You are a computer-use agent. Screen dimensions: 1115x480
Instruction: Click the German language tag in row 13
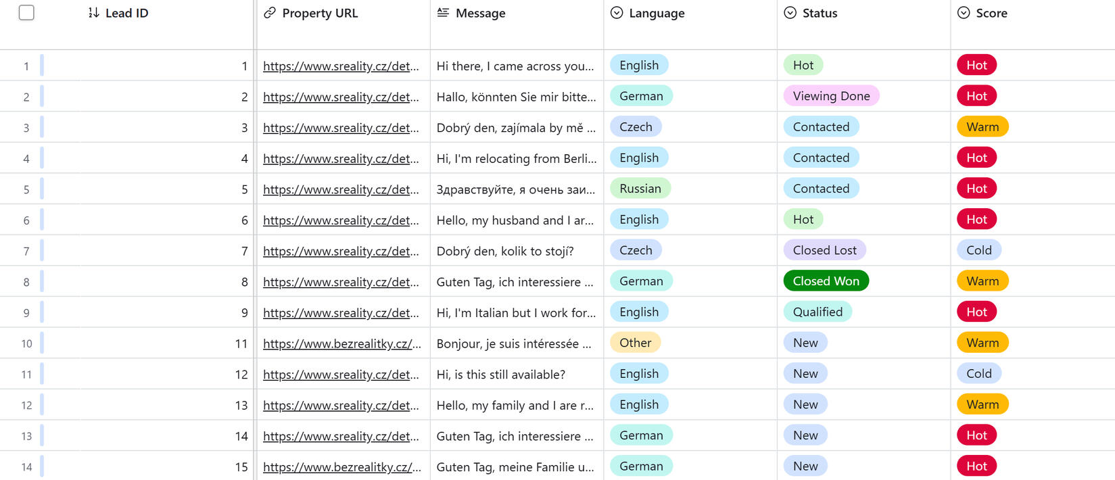click(x=641, y=435)
